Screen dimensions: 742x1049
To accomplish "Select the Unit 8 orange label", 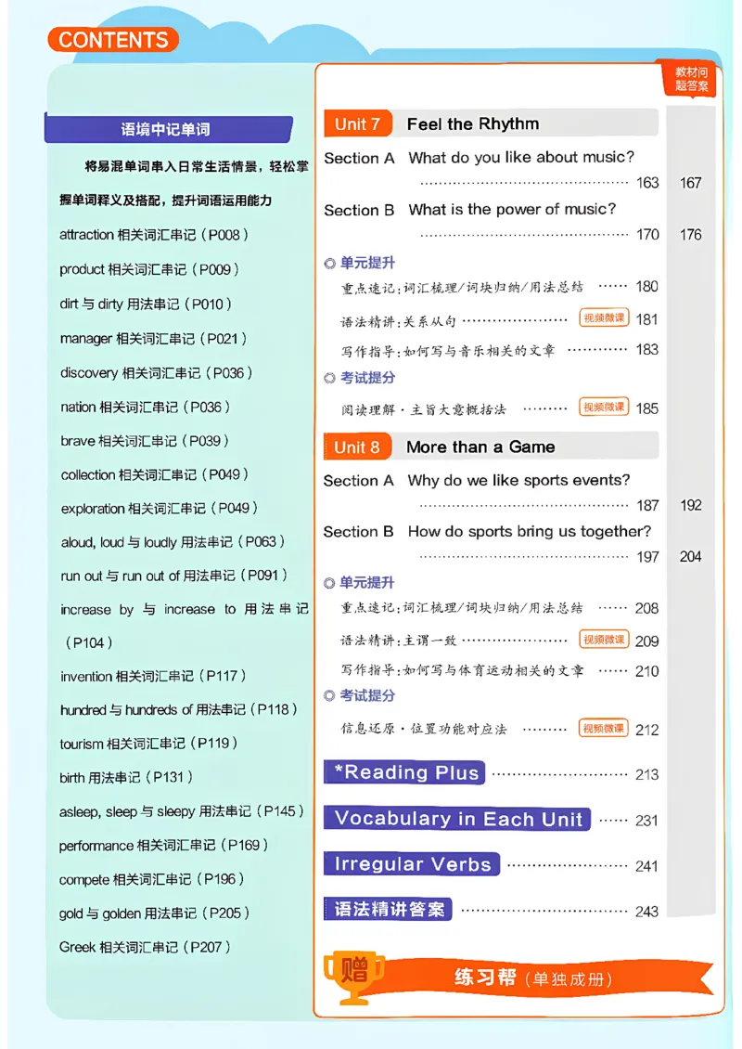I will coord(358,447).
